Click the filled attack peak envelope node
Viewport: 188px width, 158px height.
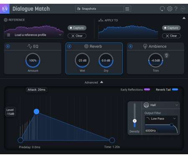coord(36,111)
